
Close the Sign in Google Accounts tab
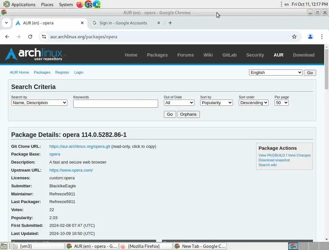[159, 23]
